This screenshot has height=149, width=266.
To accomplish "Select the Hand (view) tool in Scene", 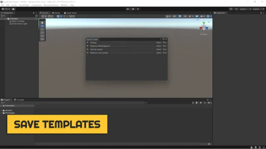I will (42, 22).
